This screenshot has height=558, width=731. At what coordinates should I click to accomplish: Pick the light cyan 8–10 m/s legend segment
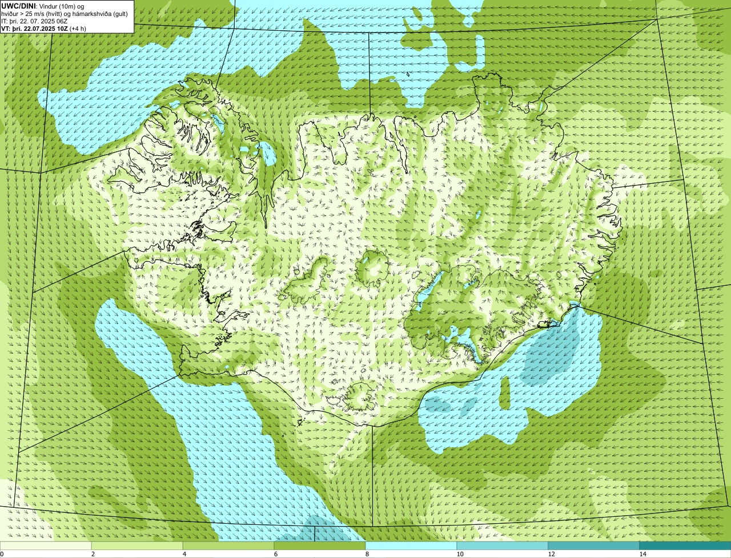(411, 545)
